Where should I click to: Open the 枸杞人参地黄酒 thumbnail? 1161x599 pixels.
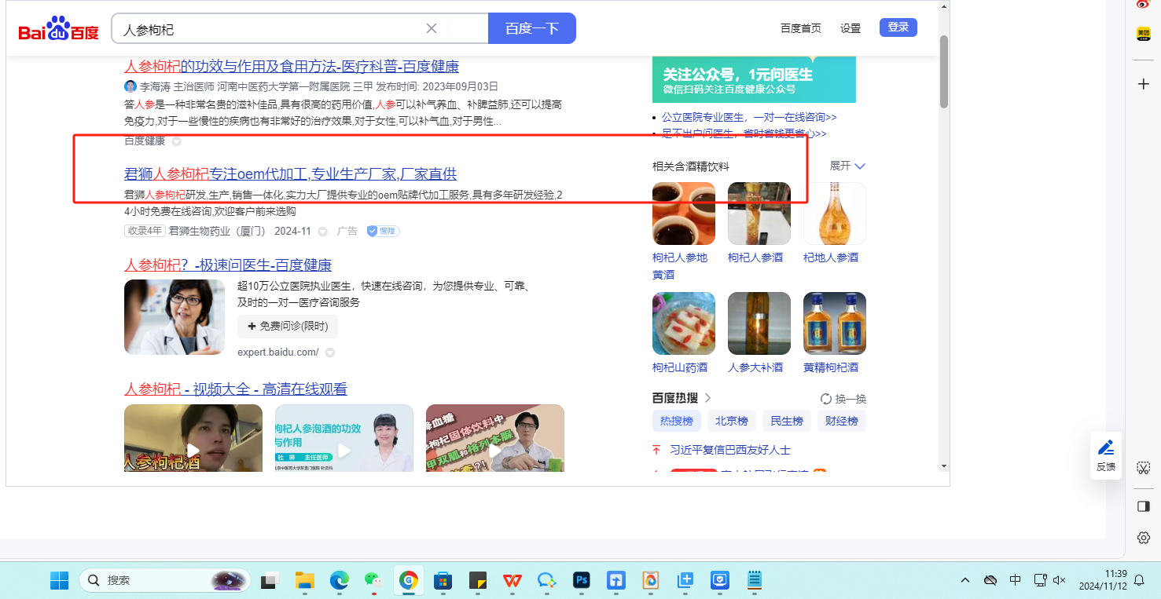coord(684,214)
